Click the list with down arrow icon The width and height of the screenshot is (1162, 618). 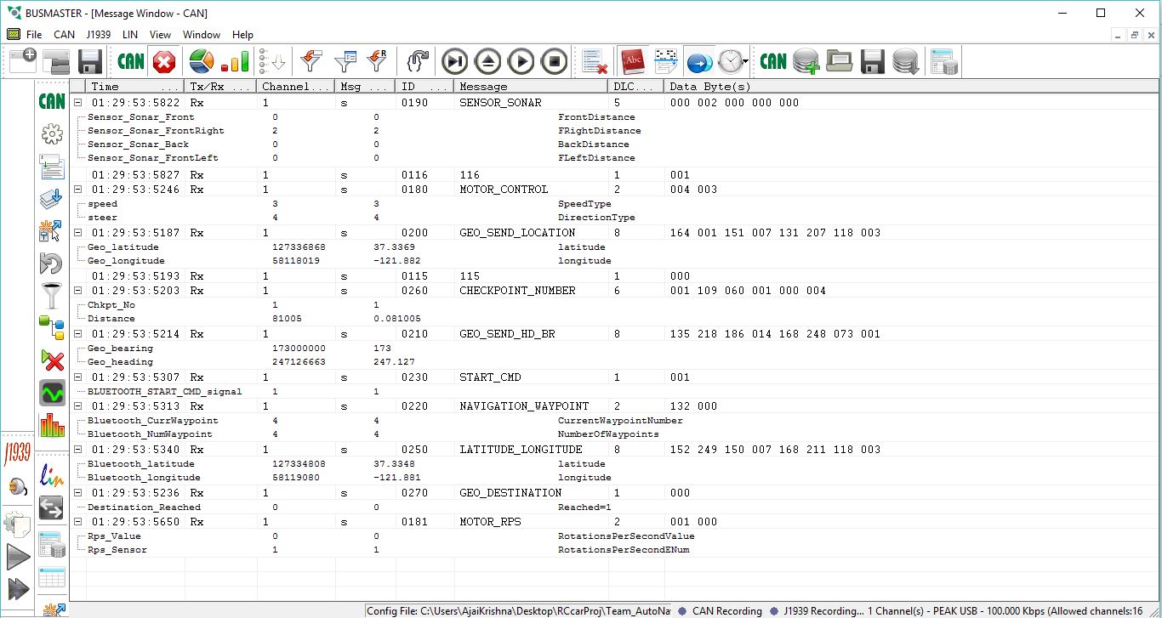pyautogui.click(x=273, y=61)
